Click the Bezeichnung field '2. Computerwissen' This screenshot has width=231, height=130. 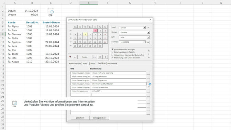click(x=118, y=77)
